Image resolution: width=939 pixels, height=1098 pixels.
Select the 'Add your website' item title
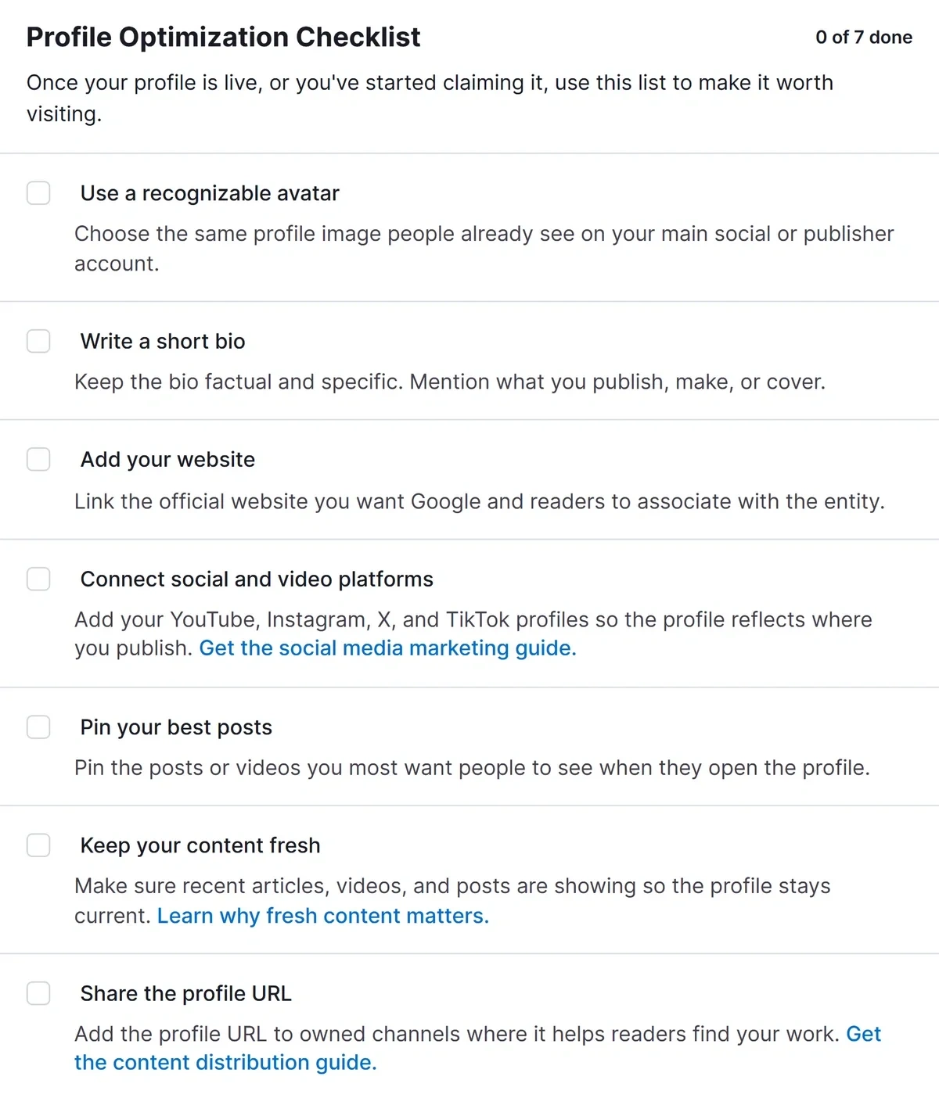coord(167,459)
